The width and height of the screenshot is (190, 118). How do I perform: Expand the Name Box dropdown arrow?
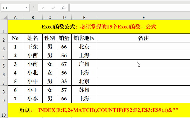point(26,8)
